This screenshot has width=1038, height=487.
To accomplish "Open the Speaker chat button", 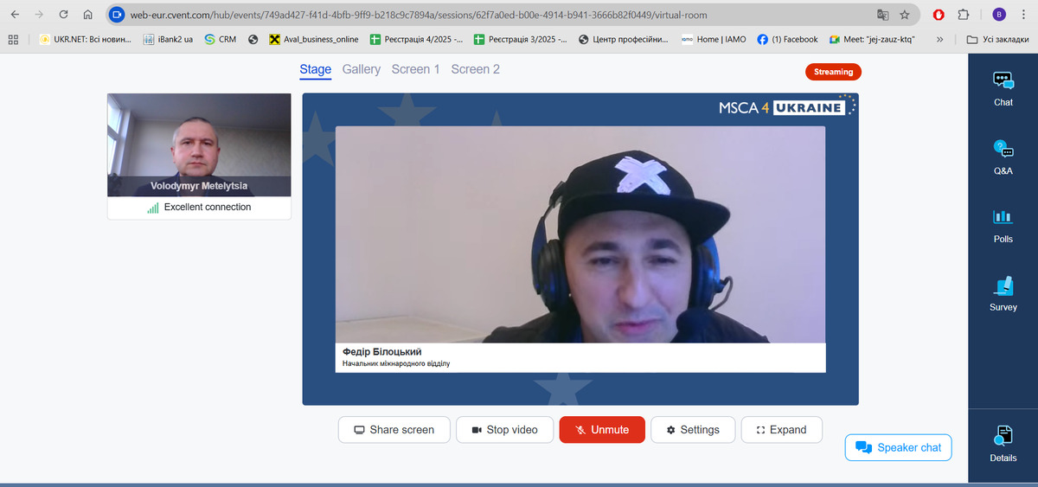I will pyautogui.click(x=898, y=447).
